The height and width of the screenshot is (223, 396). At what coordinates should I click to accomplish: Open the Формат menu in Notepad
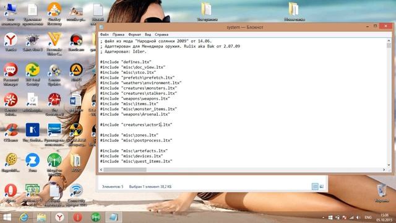[134, 35]
